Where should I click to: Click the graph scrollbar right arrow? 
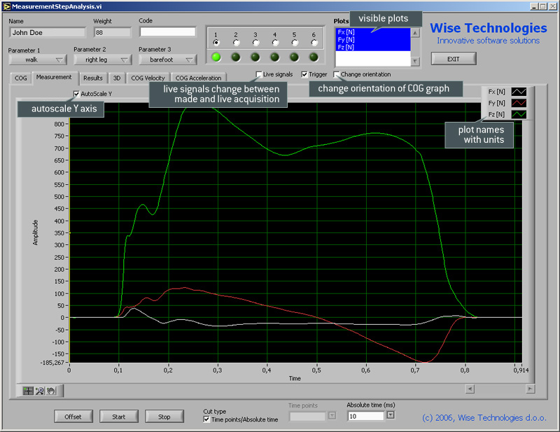(531, 389)
